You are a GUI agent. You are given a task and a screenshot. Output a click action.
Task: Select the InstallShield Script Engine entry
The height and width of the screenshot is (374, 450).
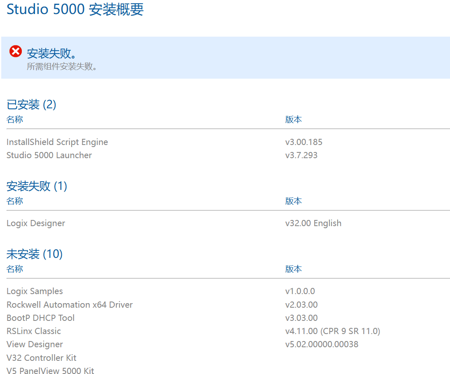[57, 142]
